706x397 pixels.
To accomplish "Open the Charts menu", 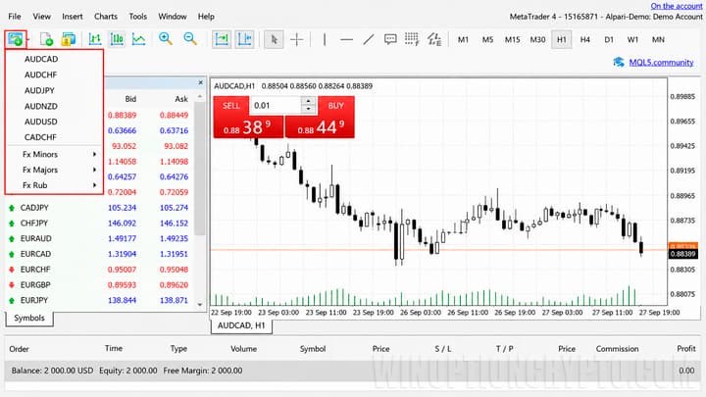I will pos(106,17).
